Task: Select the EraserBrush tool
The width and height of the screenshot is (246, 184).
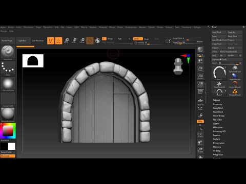Action: [235, 84]
